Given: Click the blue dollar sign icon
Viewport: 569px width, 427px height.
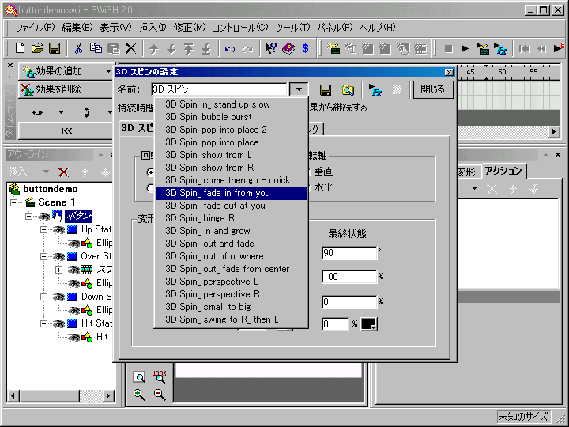Looking at the screenshot, I should (306, 48).
